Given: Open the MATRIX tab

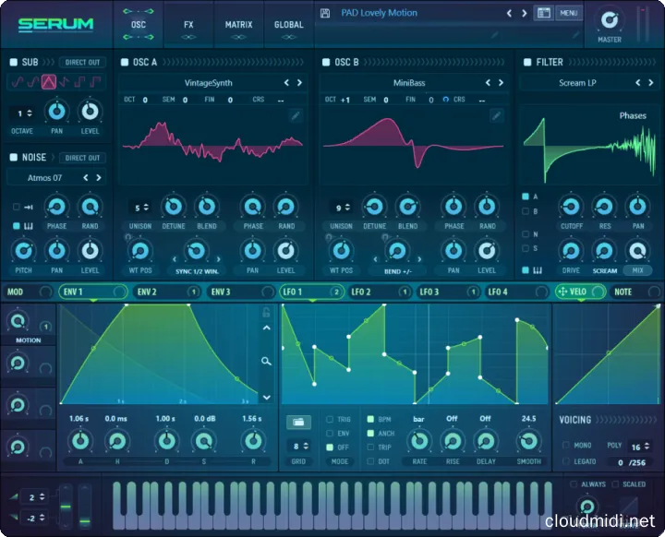Looking at the screenshot, I should (238, 24).
